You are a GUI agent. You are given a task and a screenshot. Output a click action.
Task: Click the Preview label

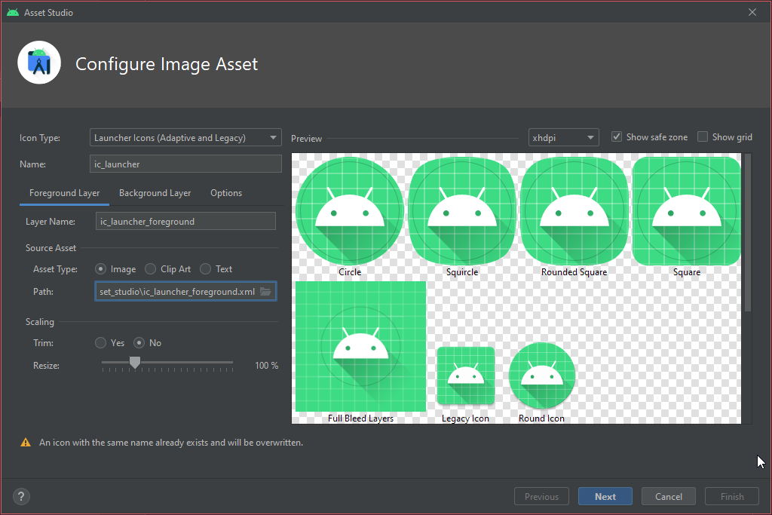(306, 138)
